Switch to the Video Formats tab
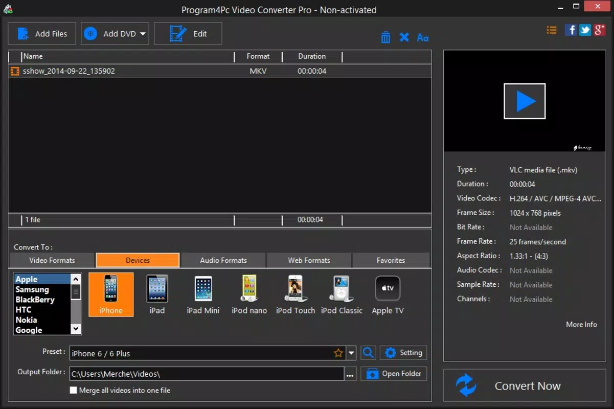The image size is (614, 409). click(52, 260)
